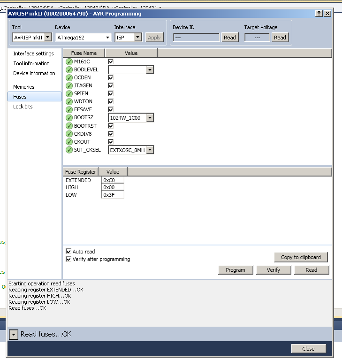Uncheck Verify after programming
The image size is (342, 360).
[68, 259]
